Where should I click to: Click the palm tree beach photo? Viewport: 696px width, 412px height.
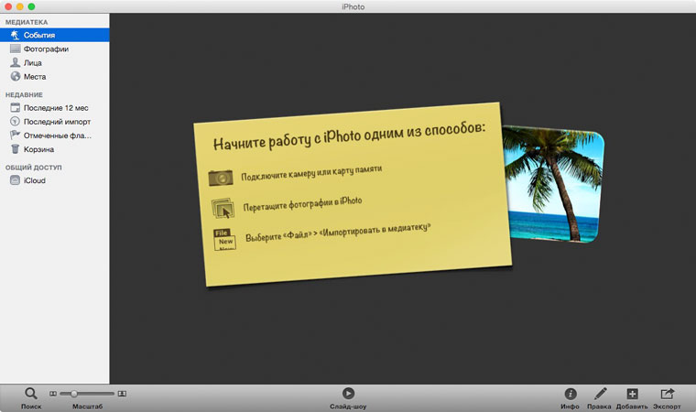[x=554, y=184]
